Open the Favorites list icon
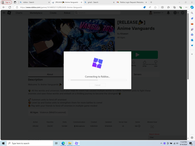The image size is (195, 146). pyautogui.click(x=168, y=7)
